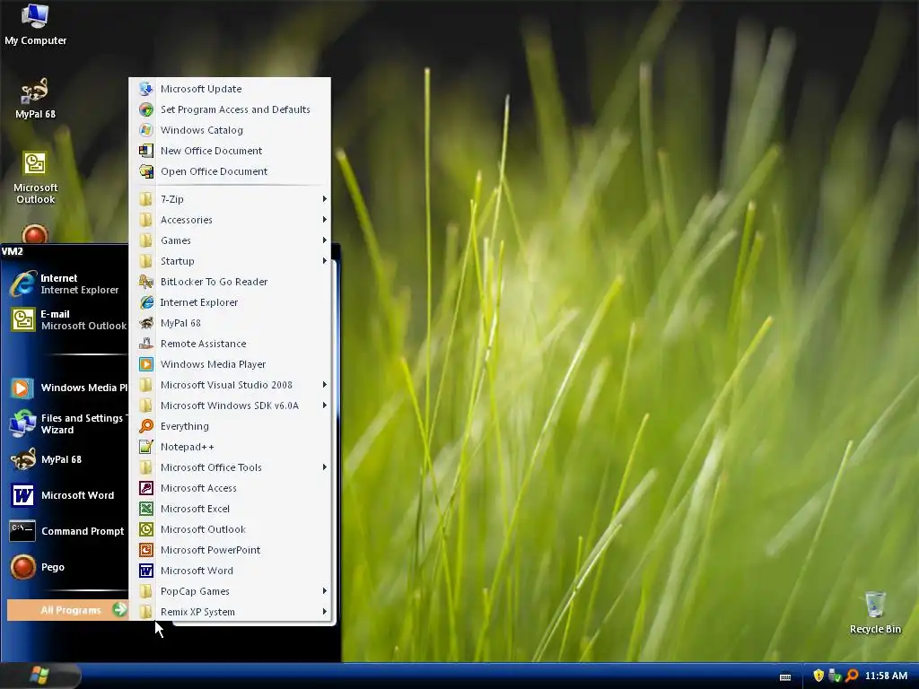Click the All Programs button
Viewport: 919px width, 689px height.
(67, 610)
